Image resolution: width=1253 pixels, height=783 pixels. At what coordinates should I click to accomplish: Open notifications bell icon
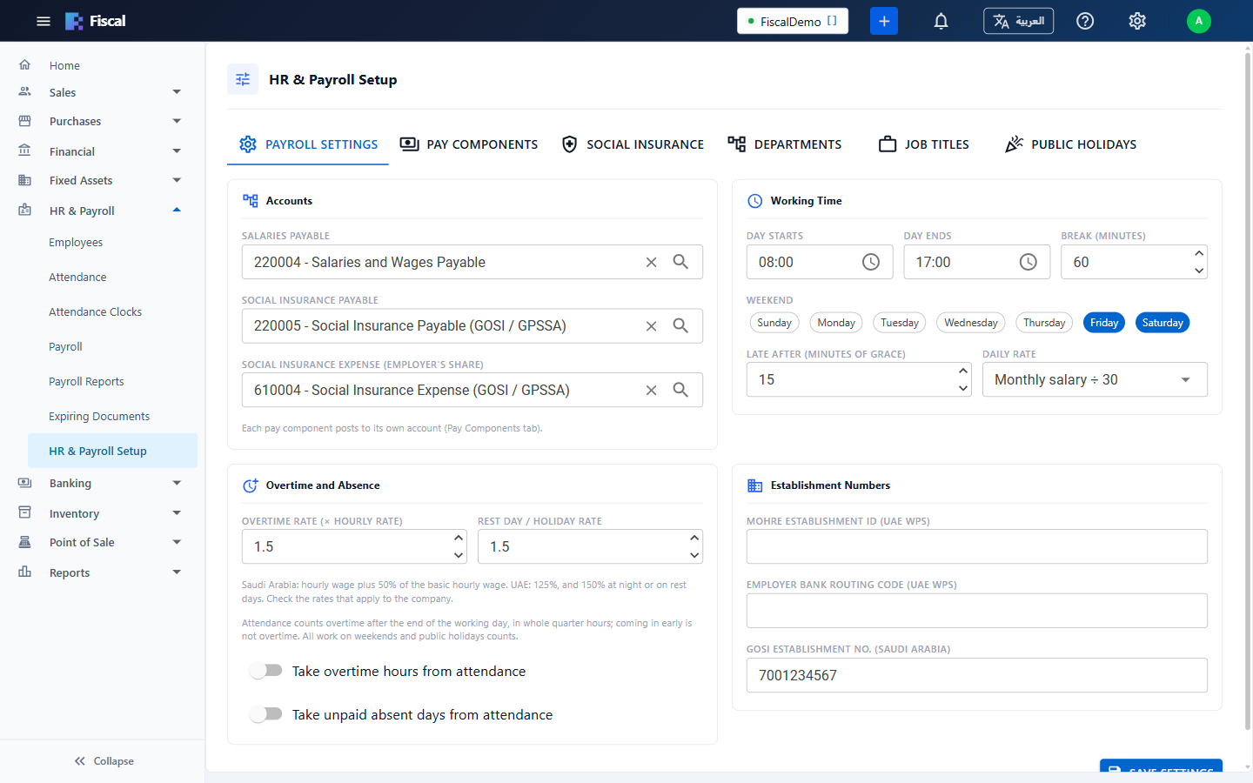click(x=941, y=21)
